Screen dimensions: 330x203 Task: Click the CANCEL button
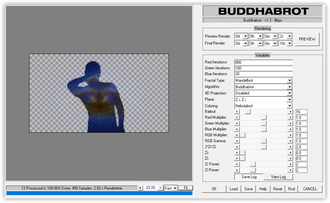[x=310, y=189]
